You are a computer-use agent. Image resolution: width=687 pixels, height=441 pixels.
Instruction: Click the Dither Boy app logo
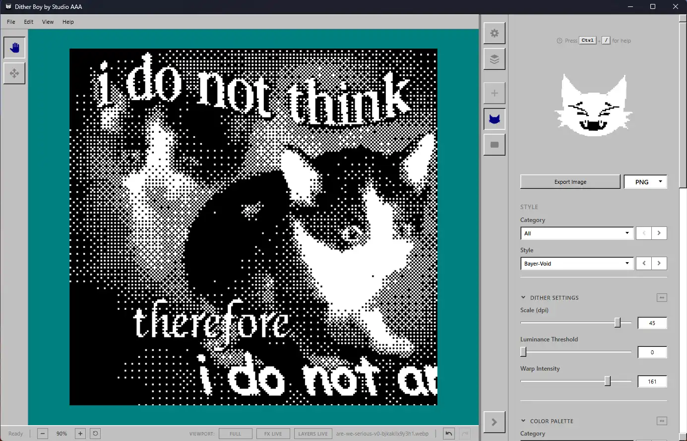(x=8, y=7)
